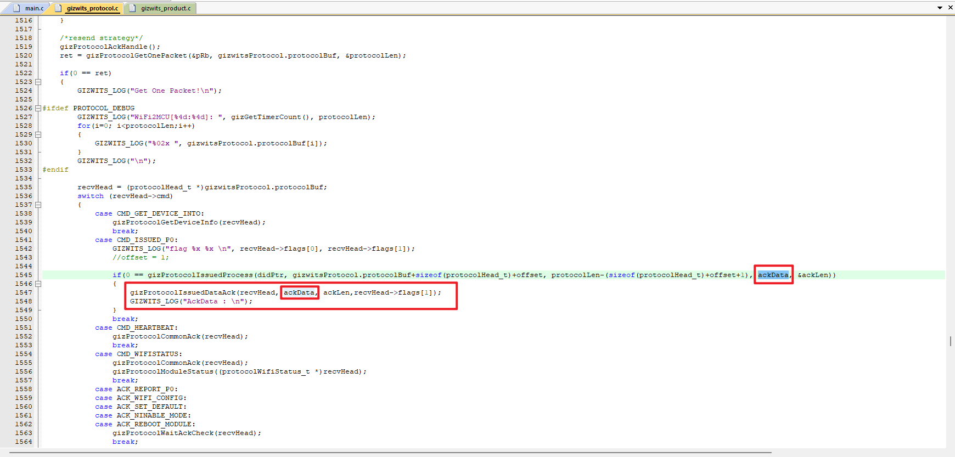Click the file icon on main.c tab
Screen dimensions: 955x457
click(x=16, y=8)
